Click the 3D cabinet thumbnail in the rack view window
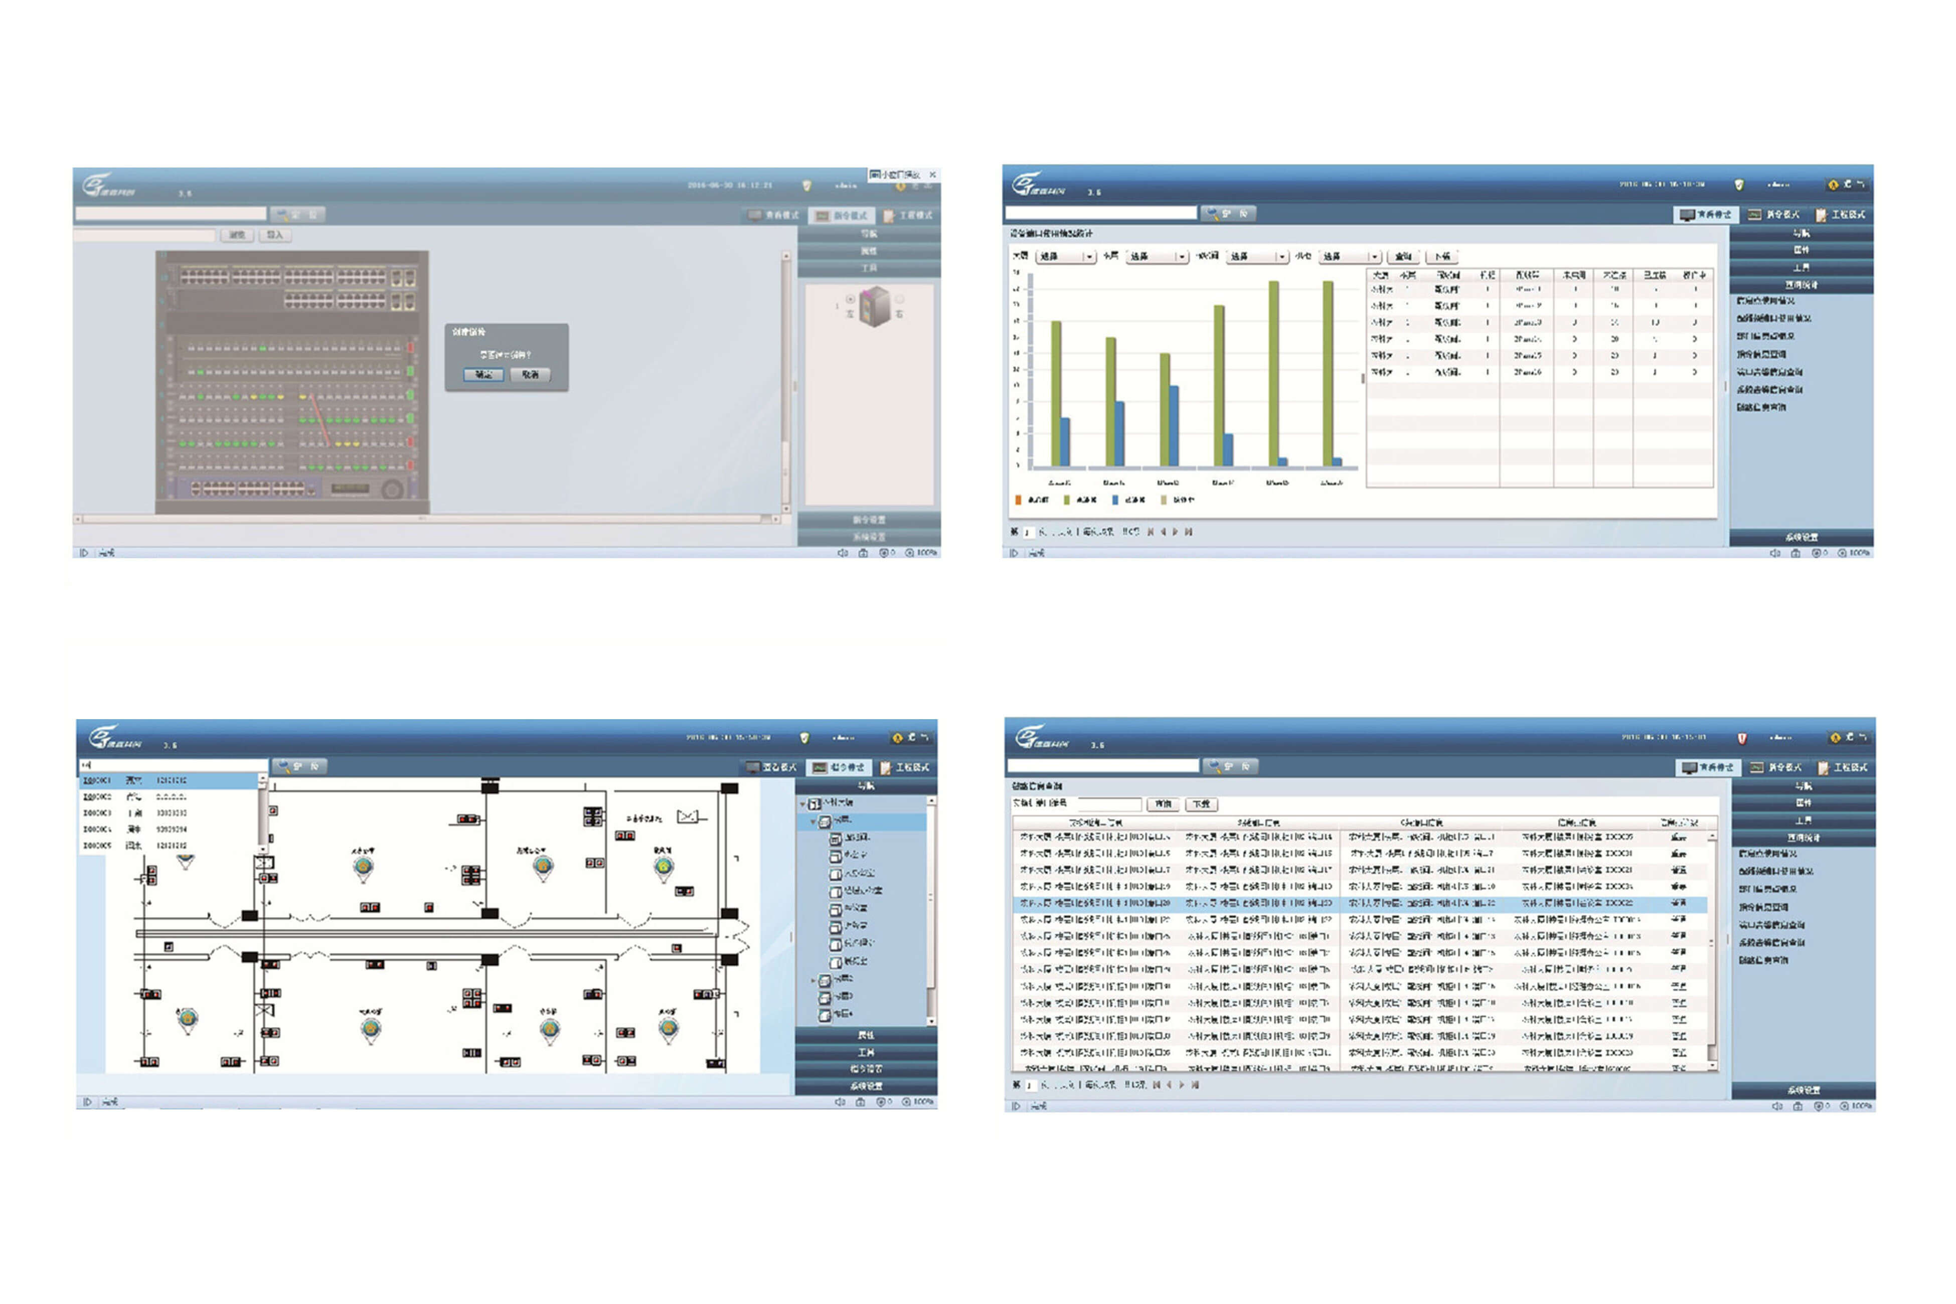 (875, 306)
